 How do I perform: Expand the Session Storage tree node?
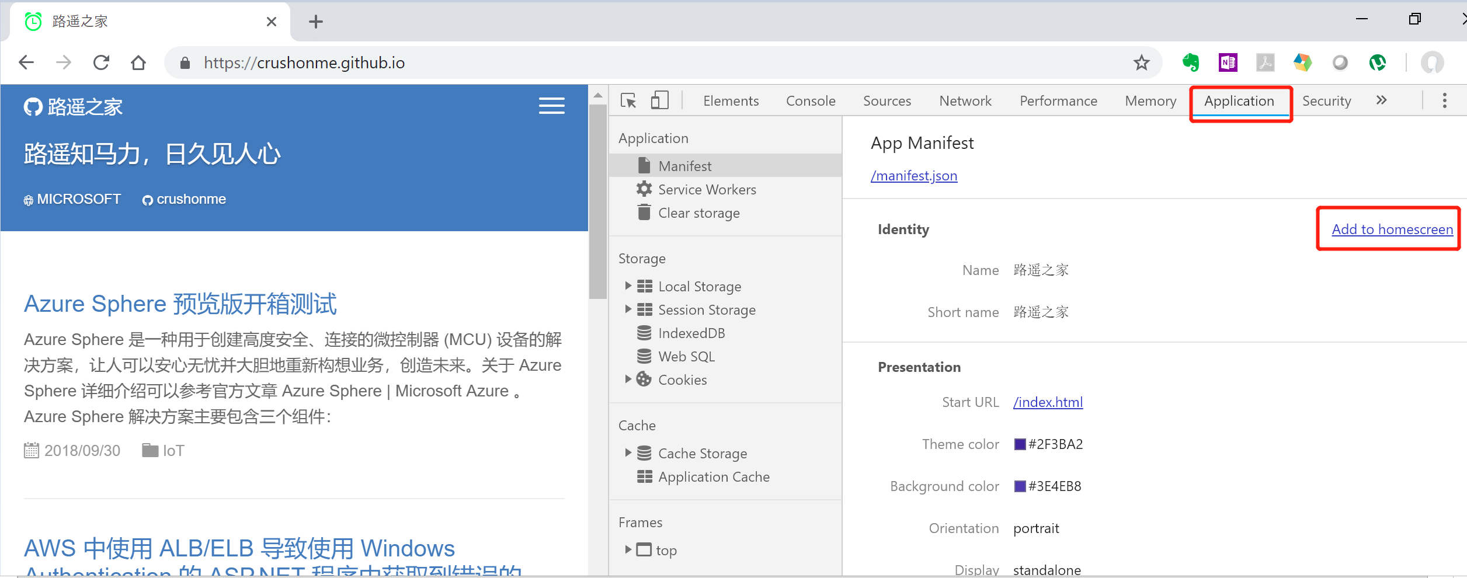pyautogui.click(x=628, y=309)
